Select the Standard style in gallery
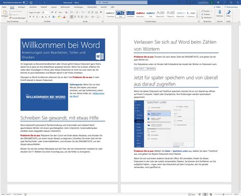Viewport: 241px width, 196px height. click(110, 14)
